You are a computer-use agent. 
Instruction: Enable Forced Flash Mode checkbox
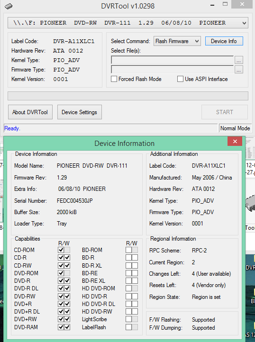[x=114, y=79]
